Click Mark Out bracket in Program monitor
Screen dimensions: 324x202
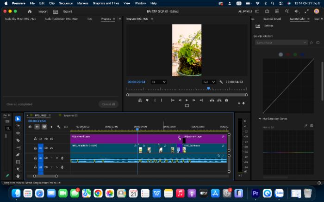point(162,100)
